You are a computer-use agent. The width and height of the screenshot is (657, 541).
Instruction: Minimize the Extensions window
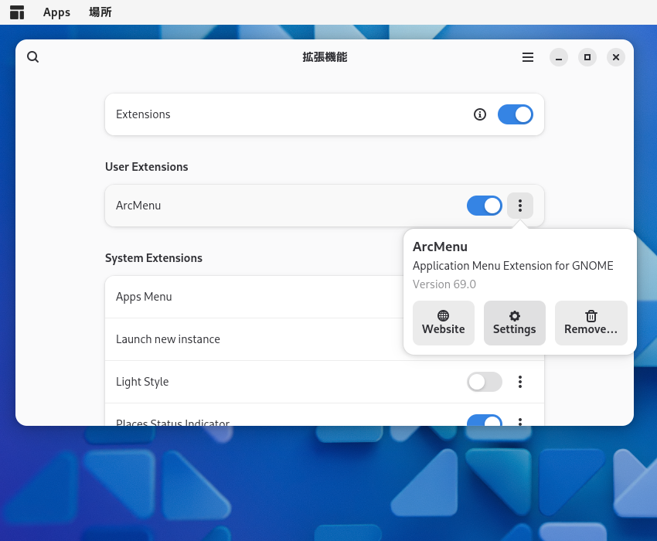tap(559, 57)
